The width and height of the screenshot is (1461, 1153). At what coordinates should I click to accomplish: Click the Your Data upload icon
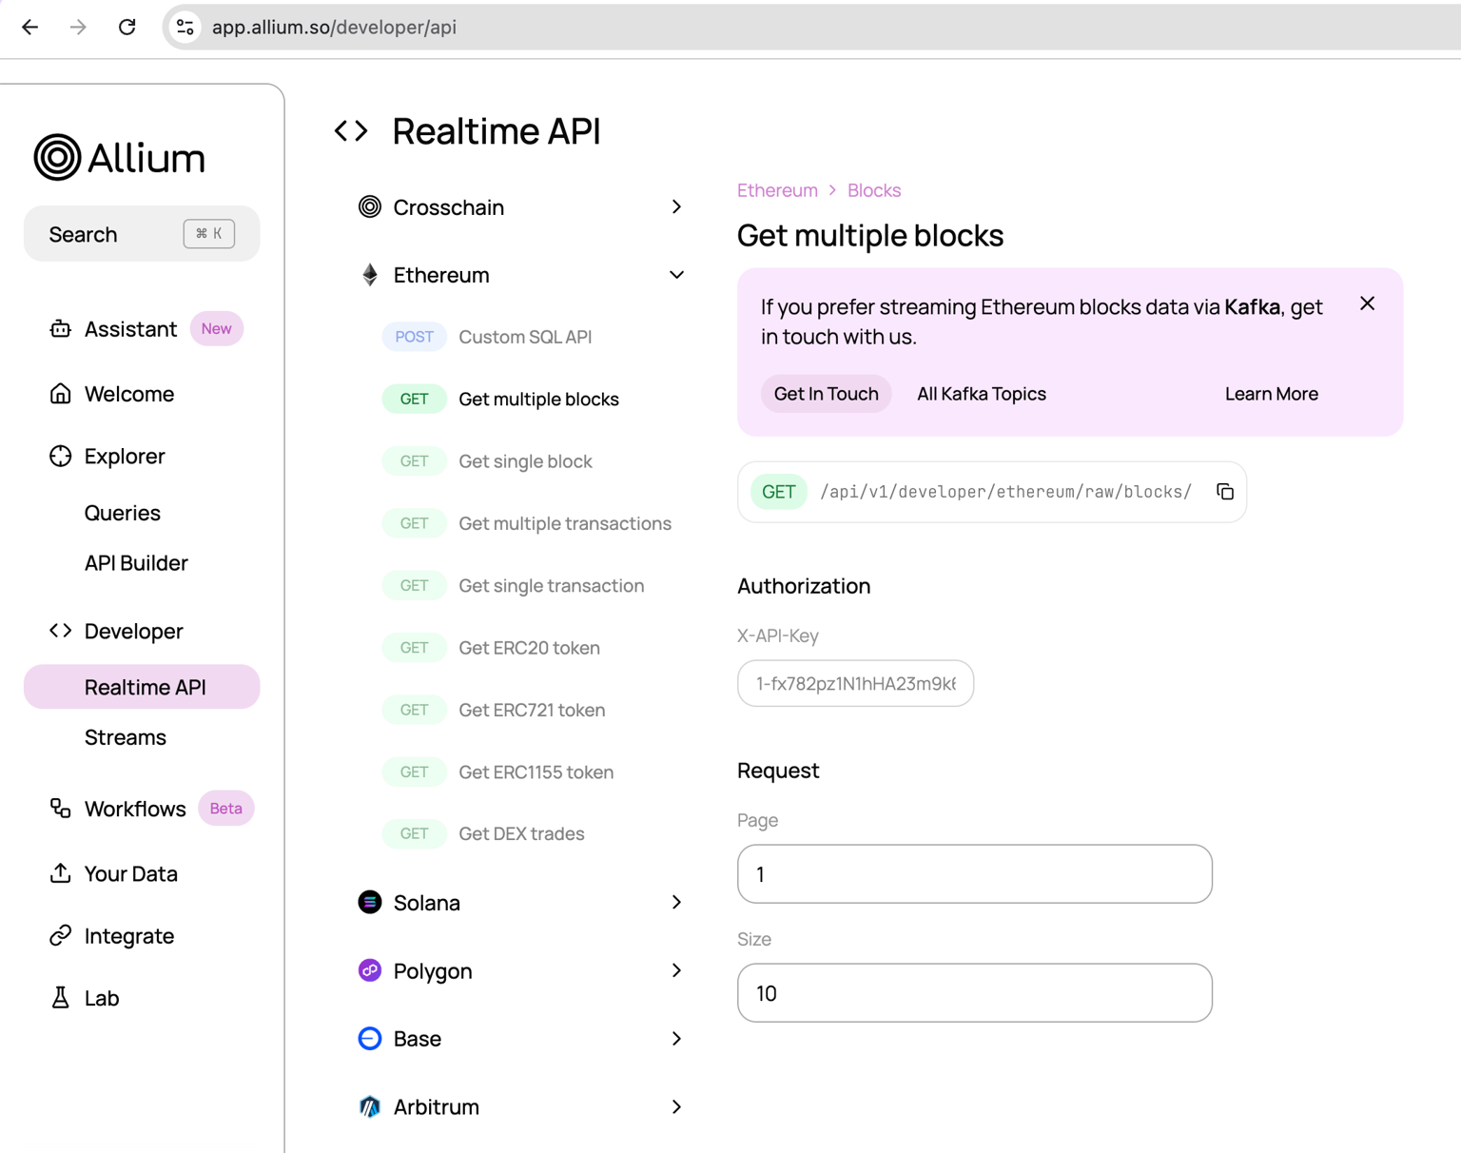60,872
